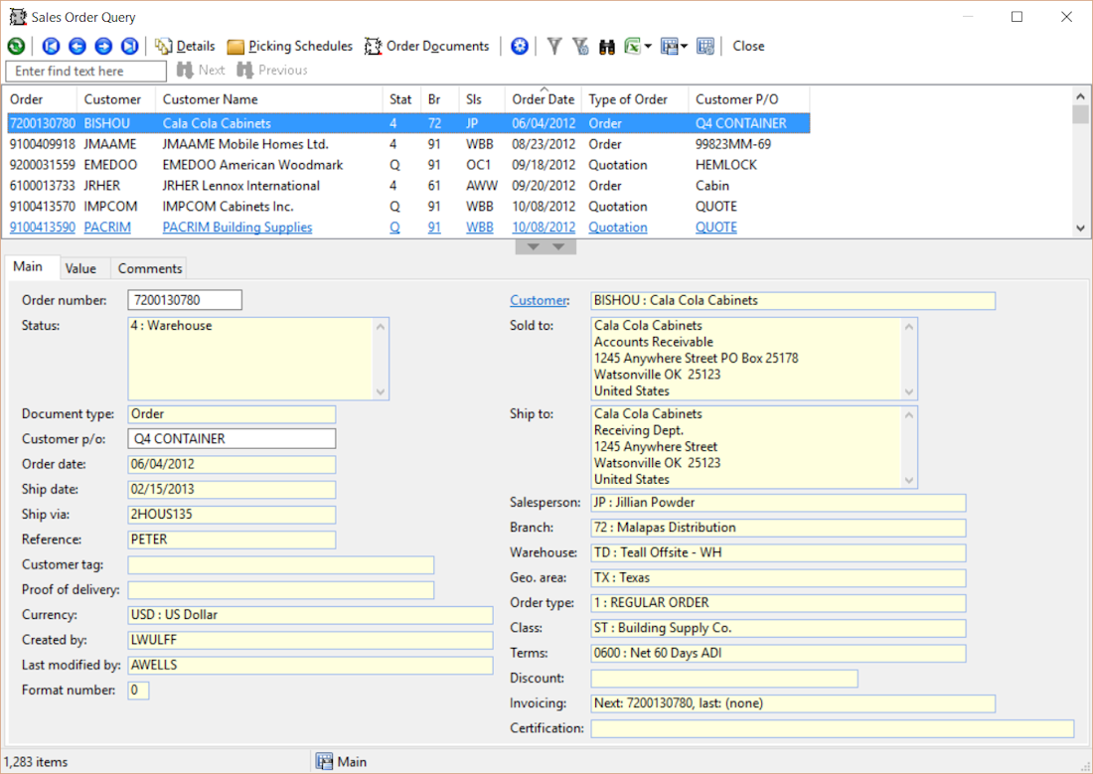Click the Ship to box down arrow
1093x774 pixels.
coord(909,480)
